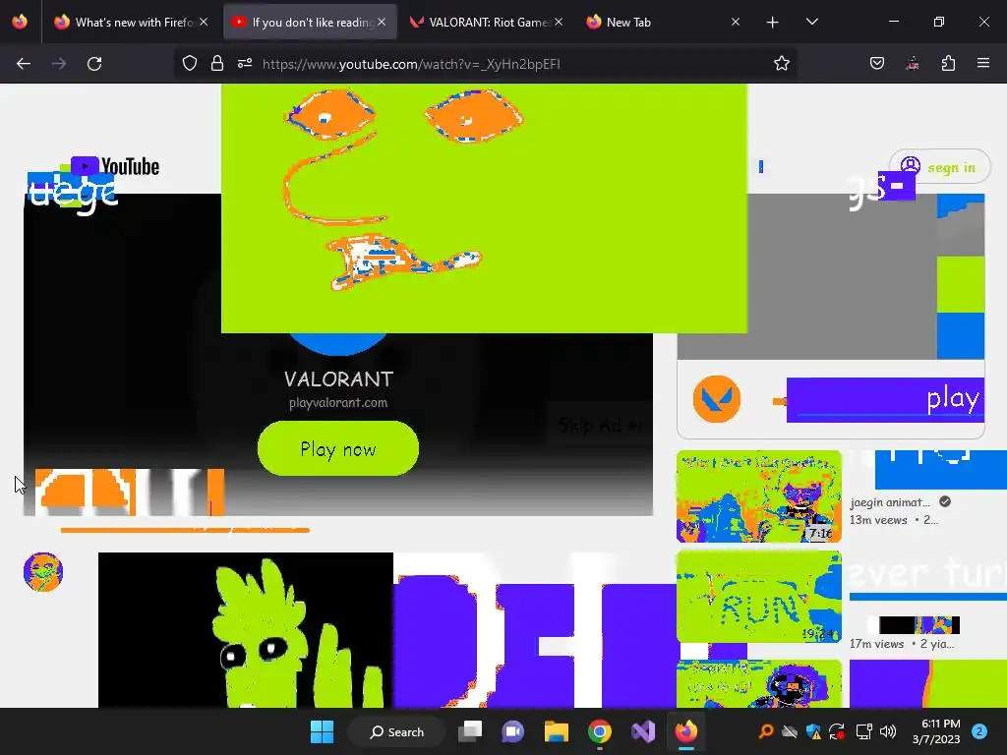
Task: Bookmark this page with the star
Action: coord(781,63)
